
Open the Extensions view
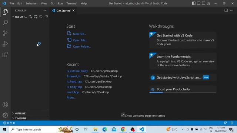(5, 55)
